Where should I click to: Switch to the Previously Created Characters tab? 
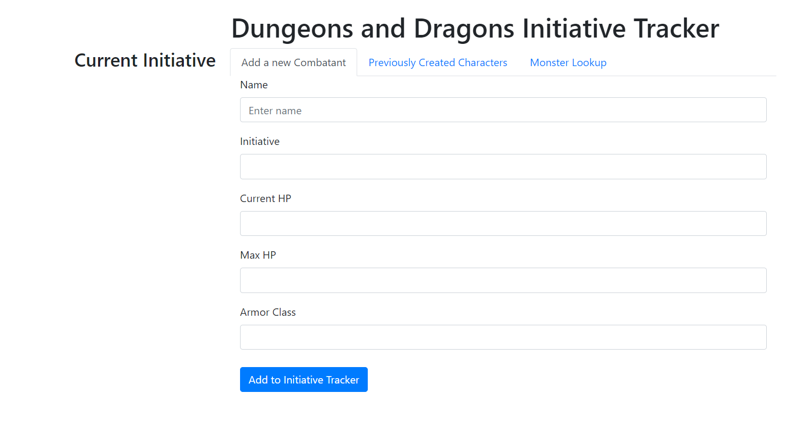click(437, 62)
